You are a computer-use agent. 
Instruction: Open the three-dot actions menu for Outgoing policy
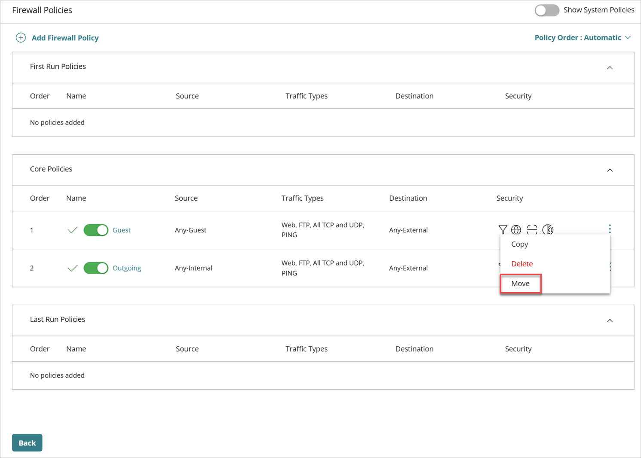tap(610, 268)
